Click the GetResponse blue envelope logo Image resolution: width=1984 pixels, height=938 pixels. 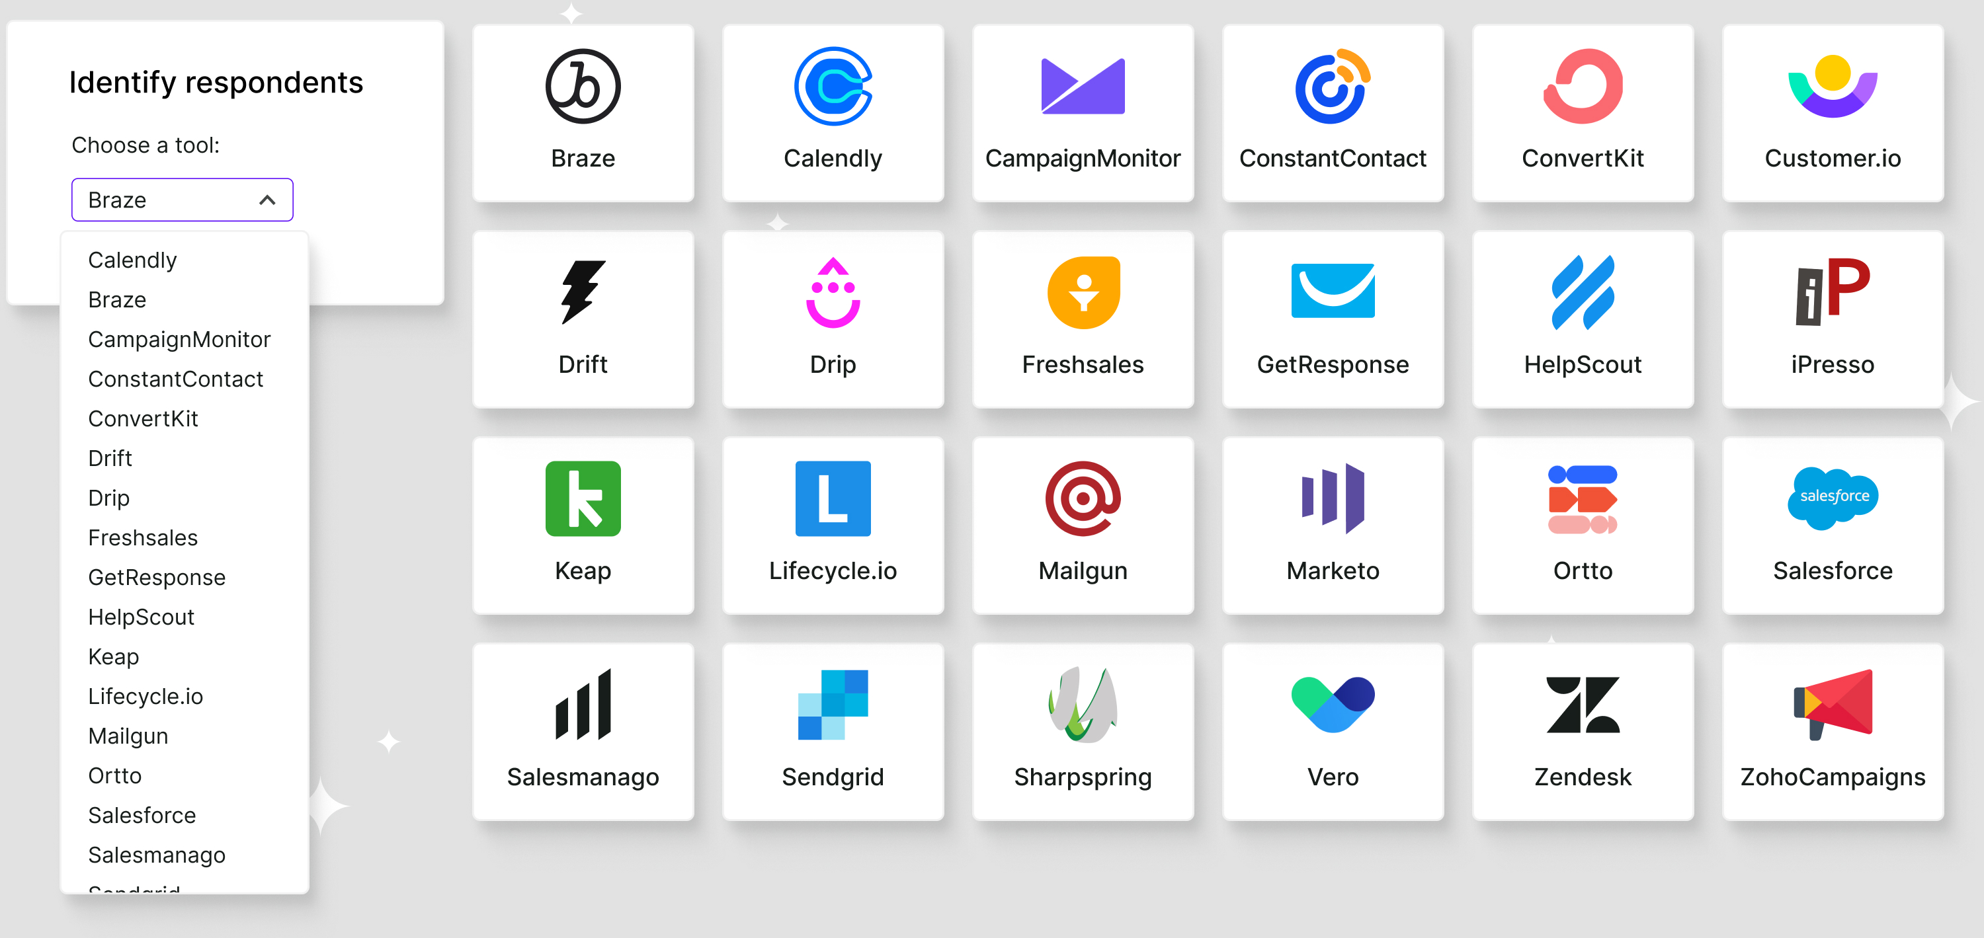click(x=1333, y=290)
